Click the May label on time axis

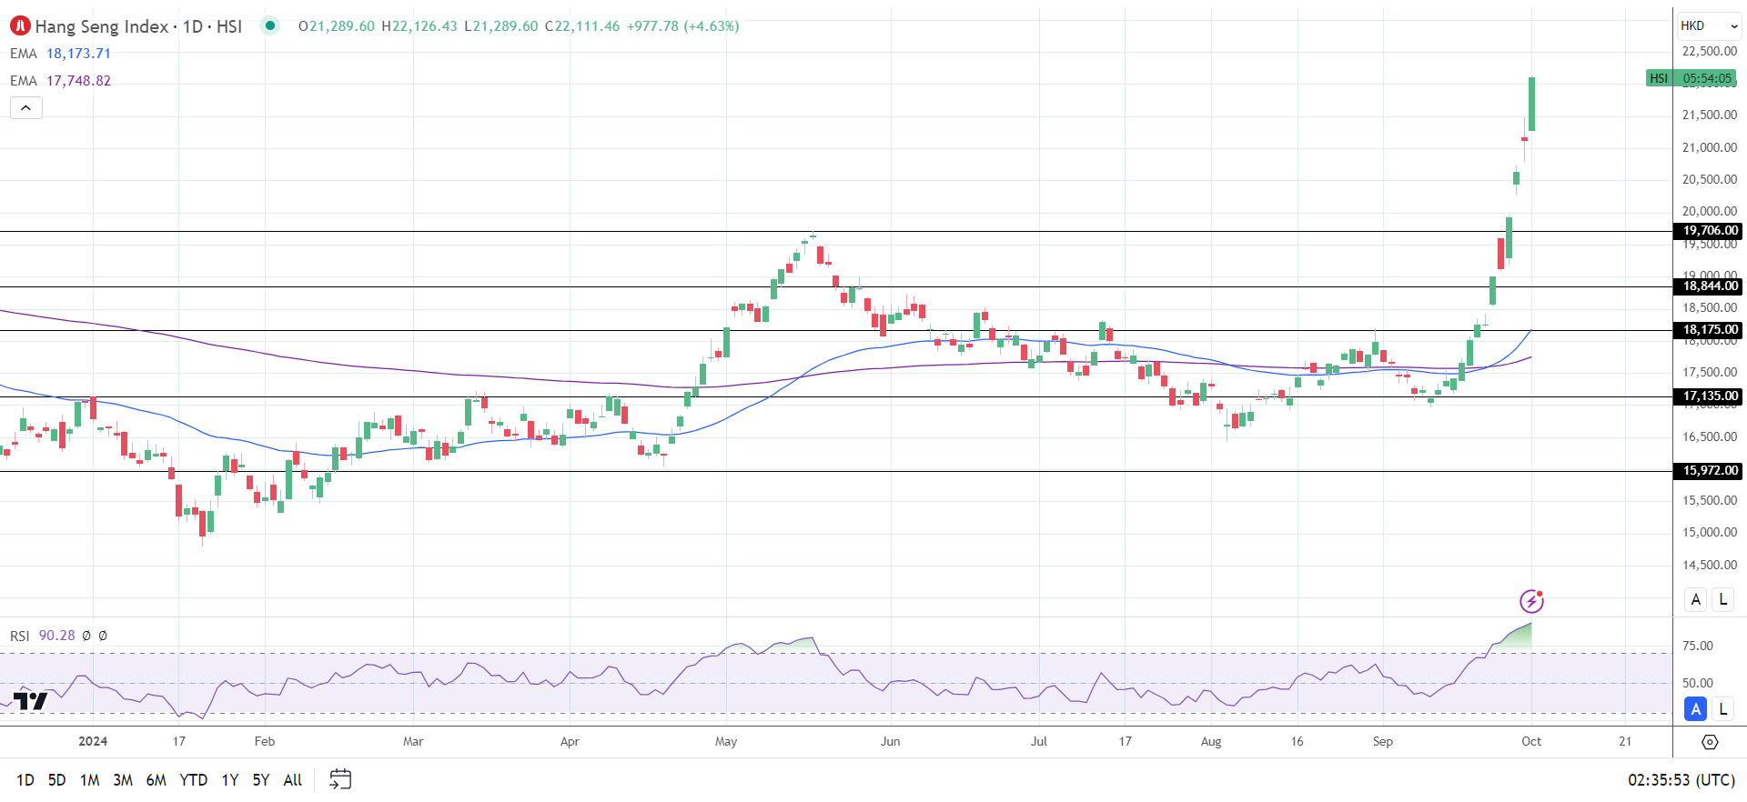(x=726, y=742)
